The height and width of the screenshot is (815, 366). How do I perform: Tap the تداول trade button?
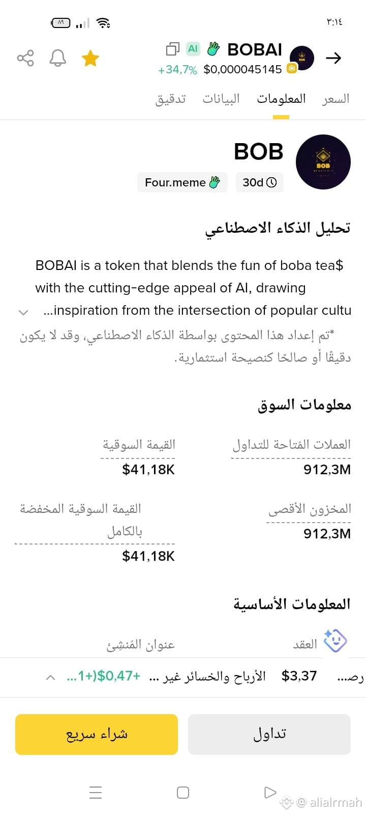point(269,734)
